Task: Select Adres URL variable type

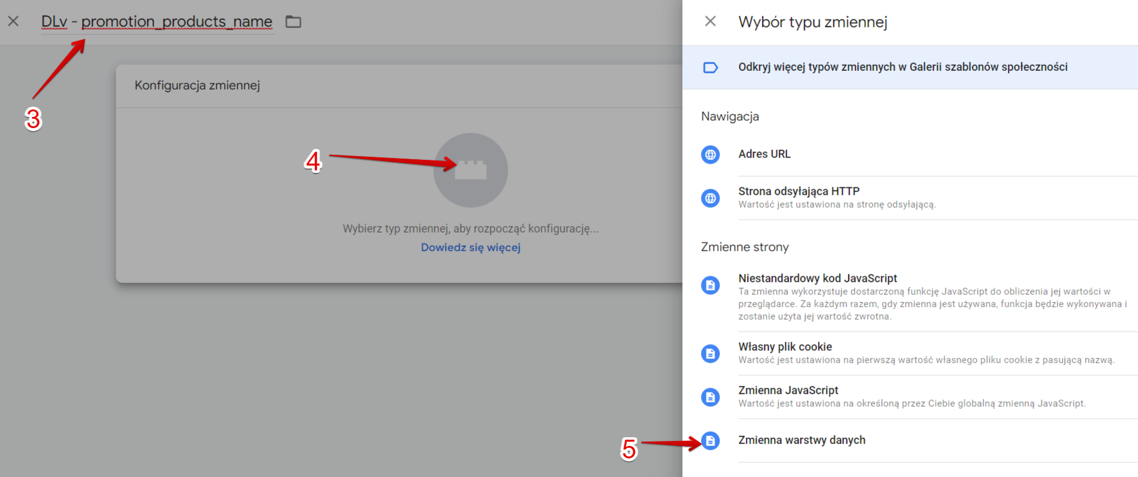Action: click(x=910, y=154)
